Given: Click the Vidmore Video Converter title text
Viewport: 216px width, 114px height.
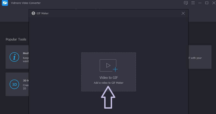Looking at the screenshot, I should (x=26, y=3).
